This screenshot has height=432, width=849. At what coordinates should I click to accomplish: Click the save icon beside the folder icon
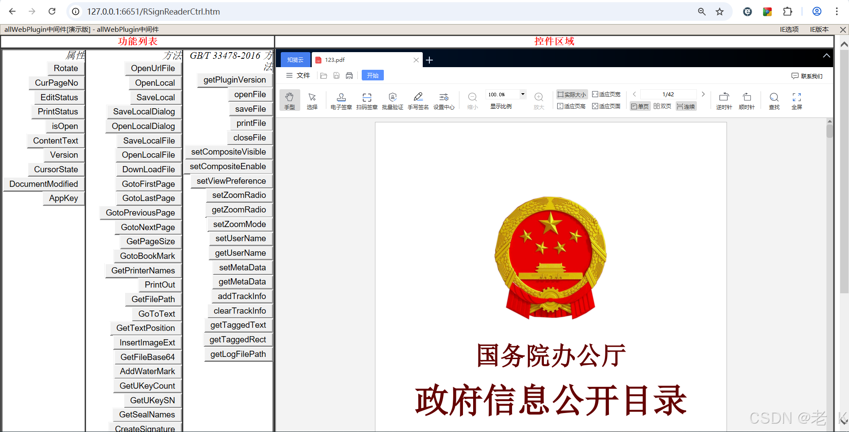pos(337,76)
